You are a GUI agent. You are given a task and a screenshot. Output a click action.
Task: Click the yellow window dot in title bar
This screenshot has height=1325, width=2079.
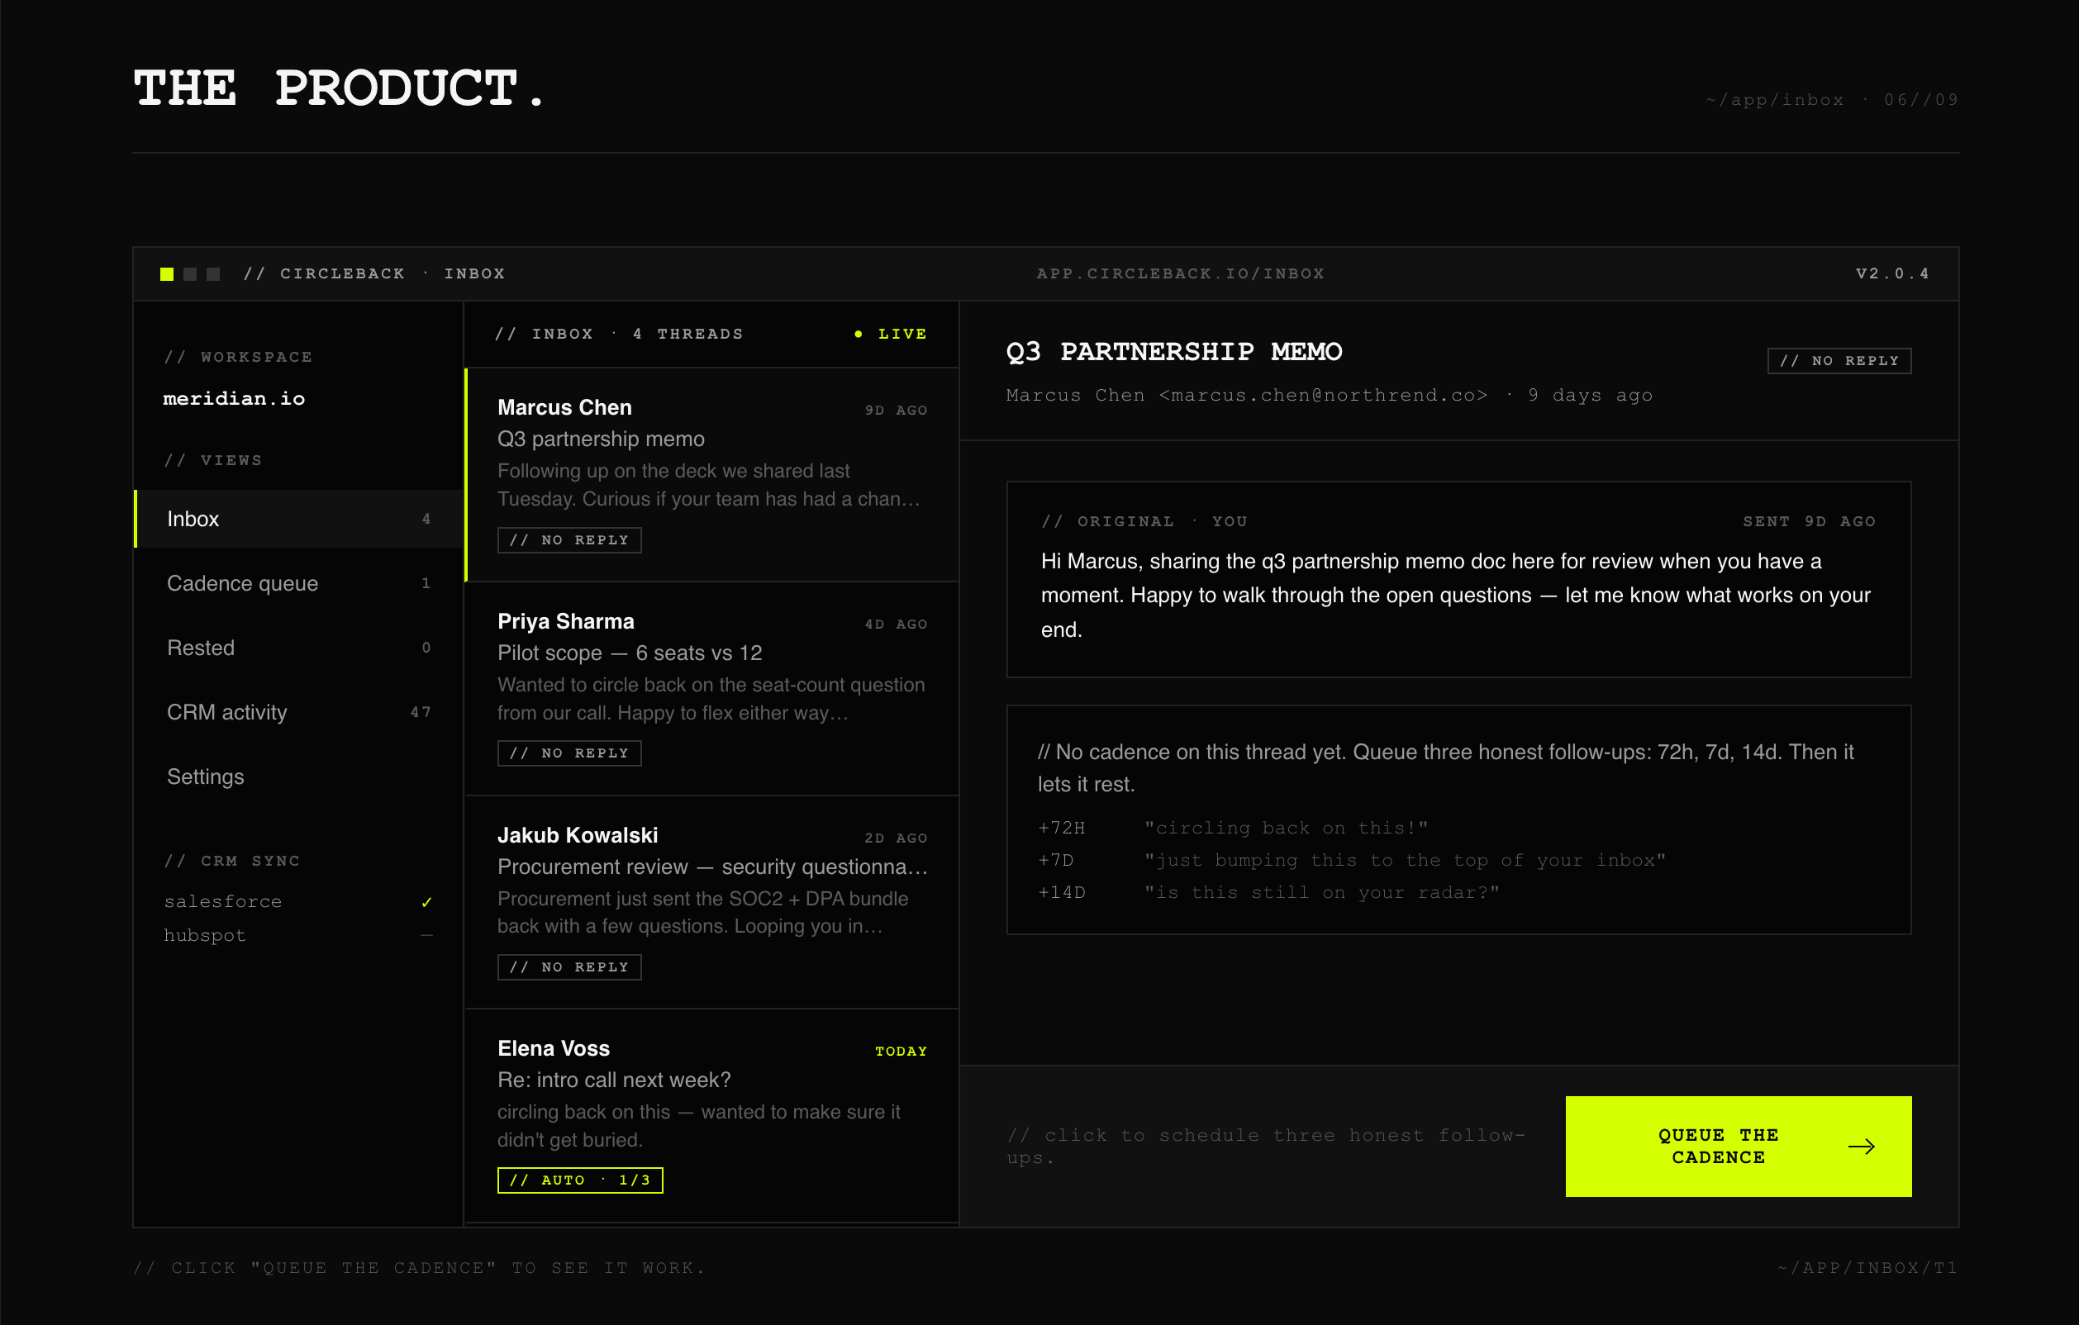point(167,273)
